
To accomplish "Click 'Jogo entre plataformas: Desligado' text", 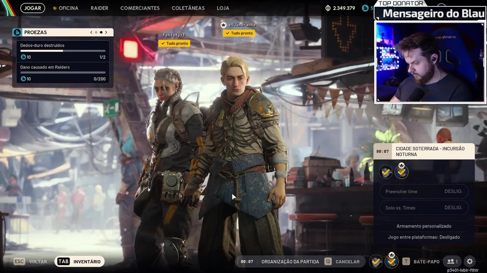I will 424,237.
